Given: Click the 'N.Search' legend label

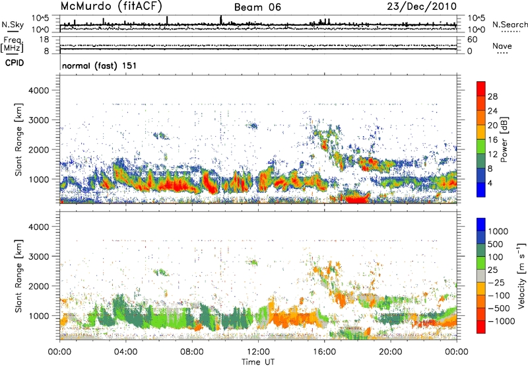Looking at the screenshot, I should tap(510, 24).
